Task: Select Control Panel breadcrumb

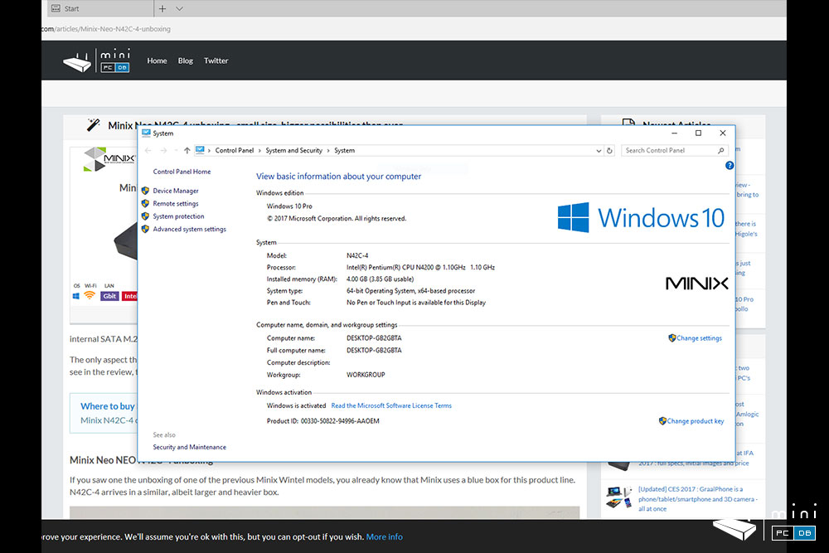Action: click(235, 151)
